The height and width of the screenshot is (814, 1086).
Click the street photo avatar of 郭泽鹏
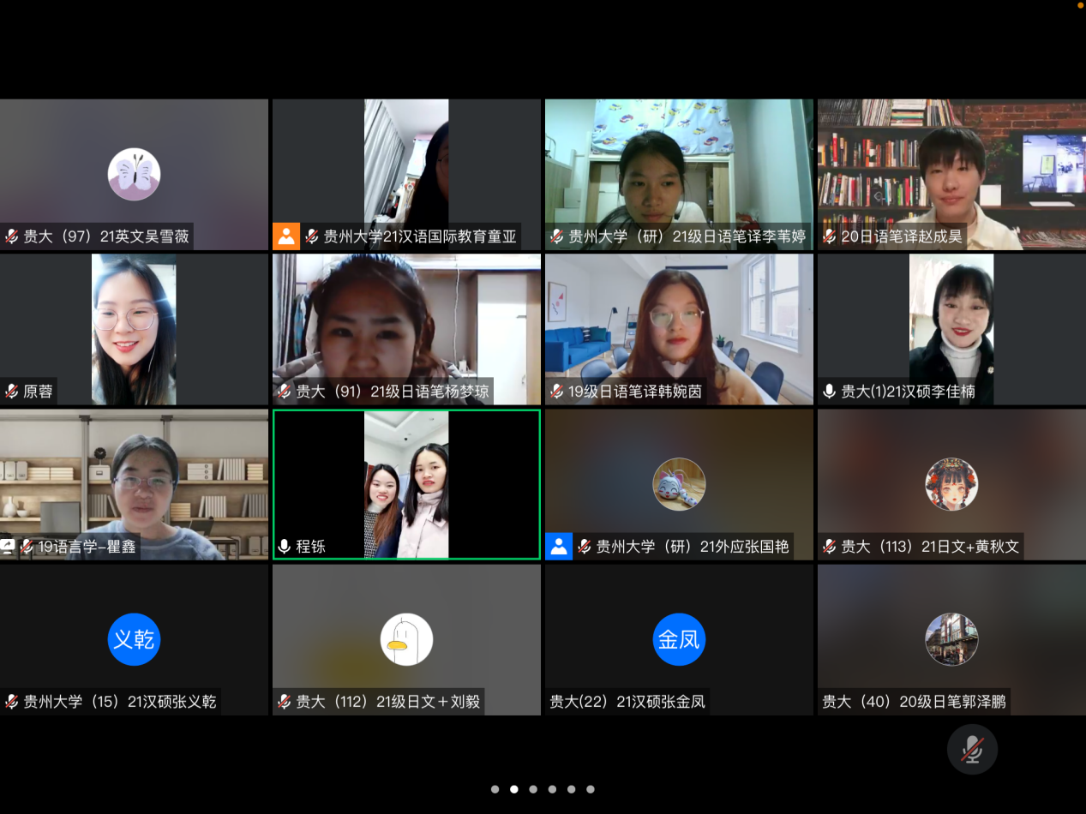[x=951, y=639]
